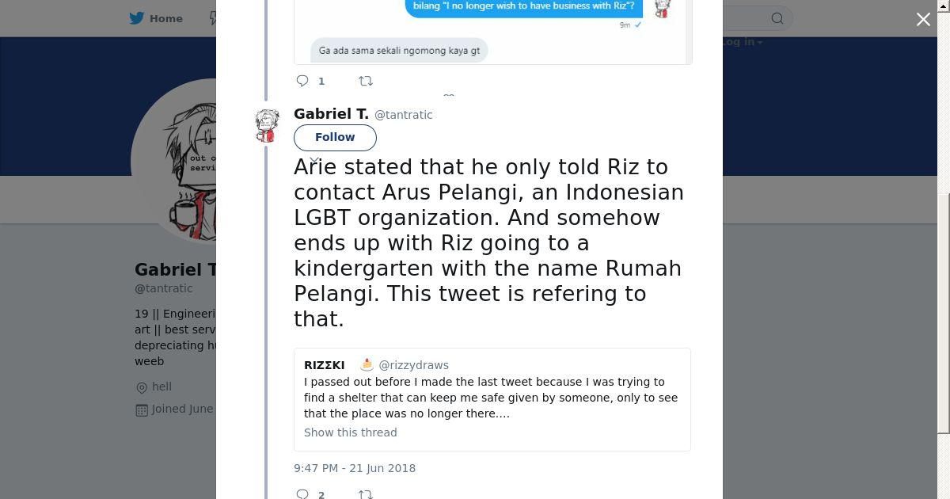
Task: Click the reply icon below the 9:47 PM timestamp
Action: 302,494
